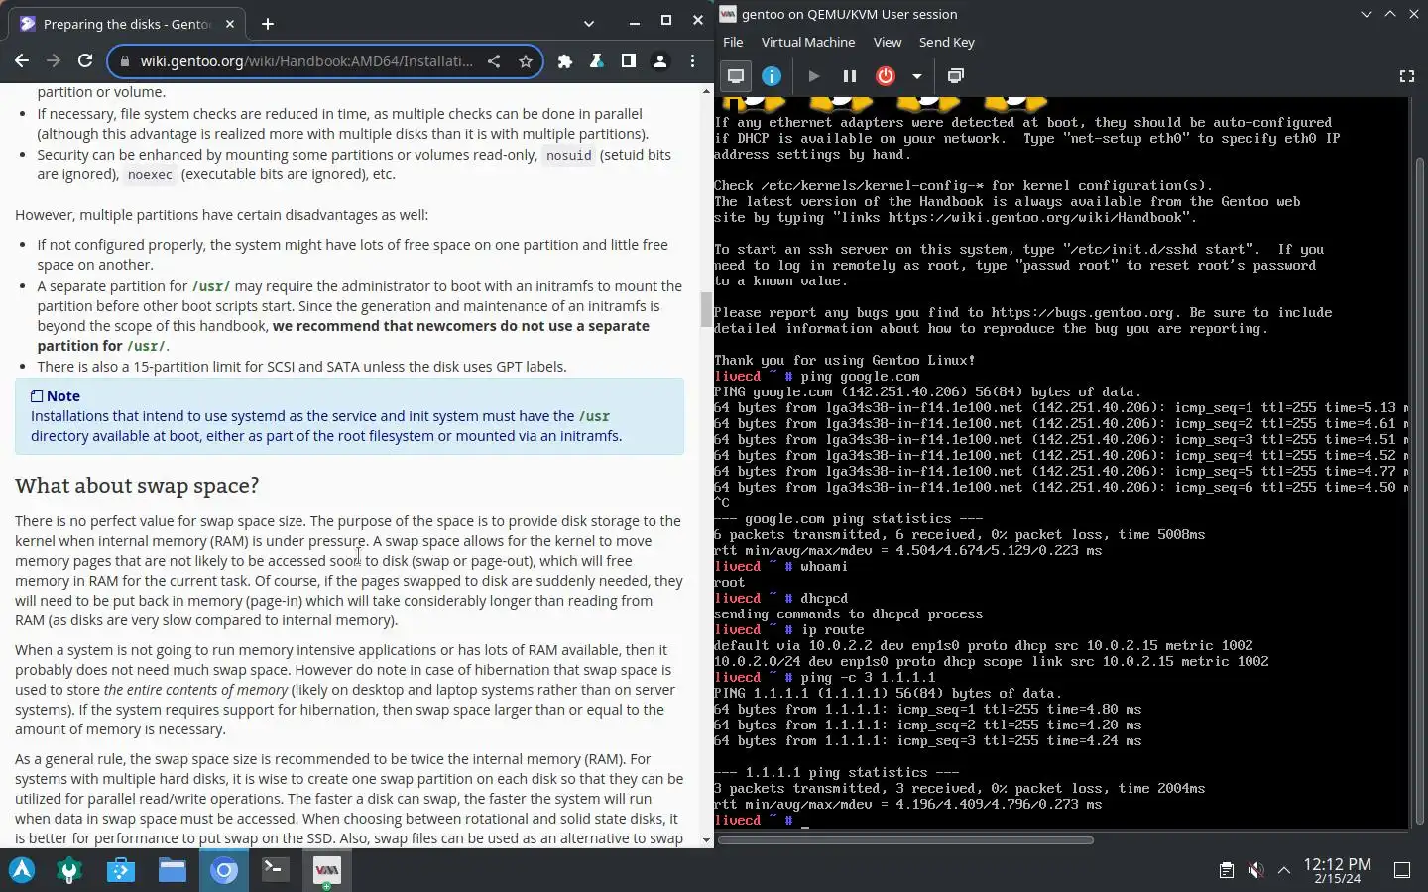Open Chrome extensions puzzle icon
This screenshot has width=1428, height=892.
(565, 61)
